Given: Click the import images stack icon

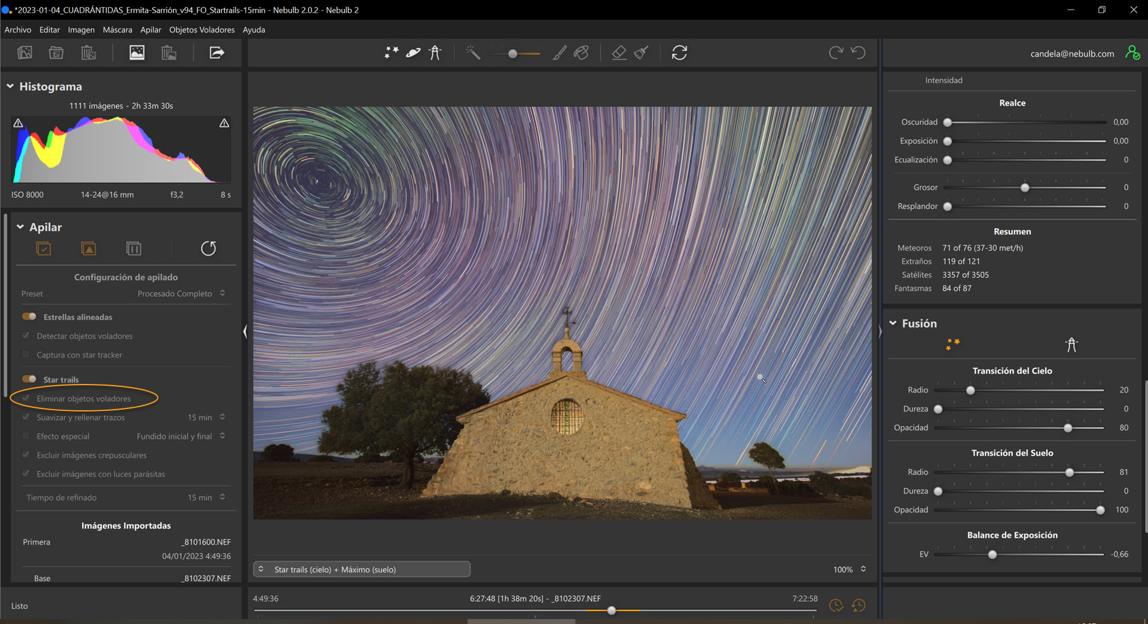Looking at the screenshot, I should pyautogui.click(x=25, y=53).
